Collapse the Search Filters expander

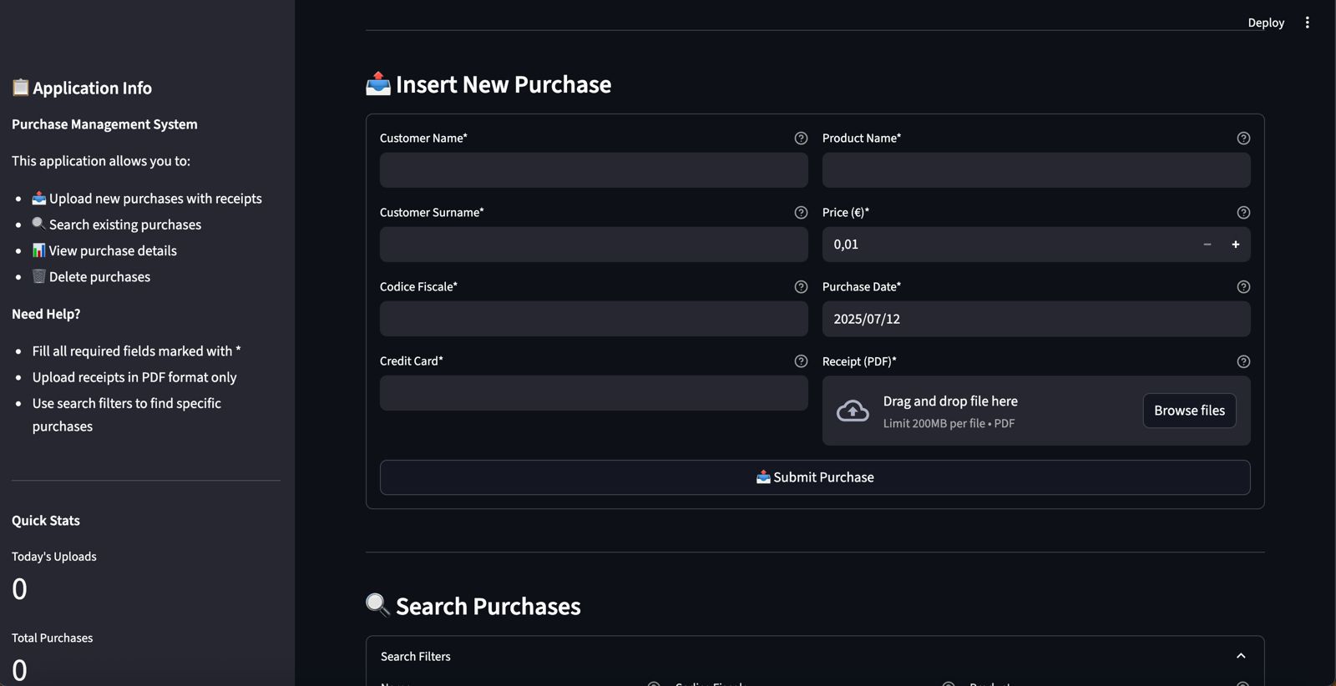[x=1240, y=656]
